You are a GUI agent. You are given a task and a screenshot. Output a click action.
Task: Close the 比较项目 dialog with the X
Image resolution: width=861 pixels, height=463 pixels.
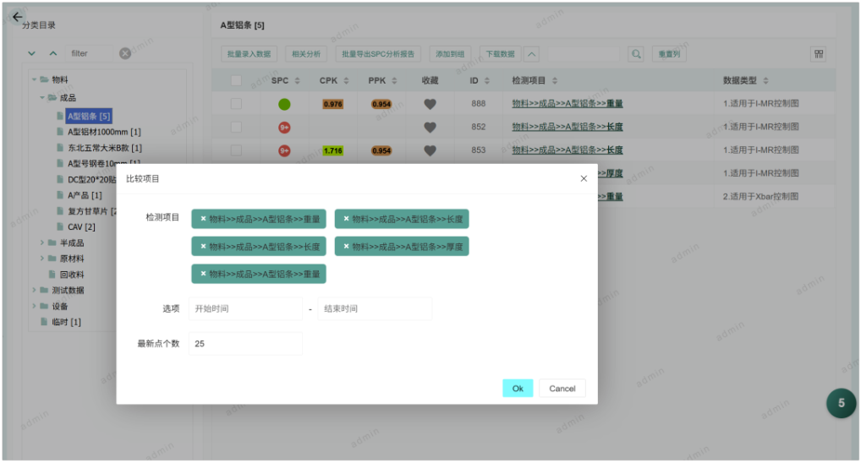click(584, 178)
